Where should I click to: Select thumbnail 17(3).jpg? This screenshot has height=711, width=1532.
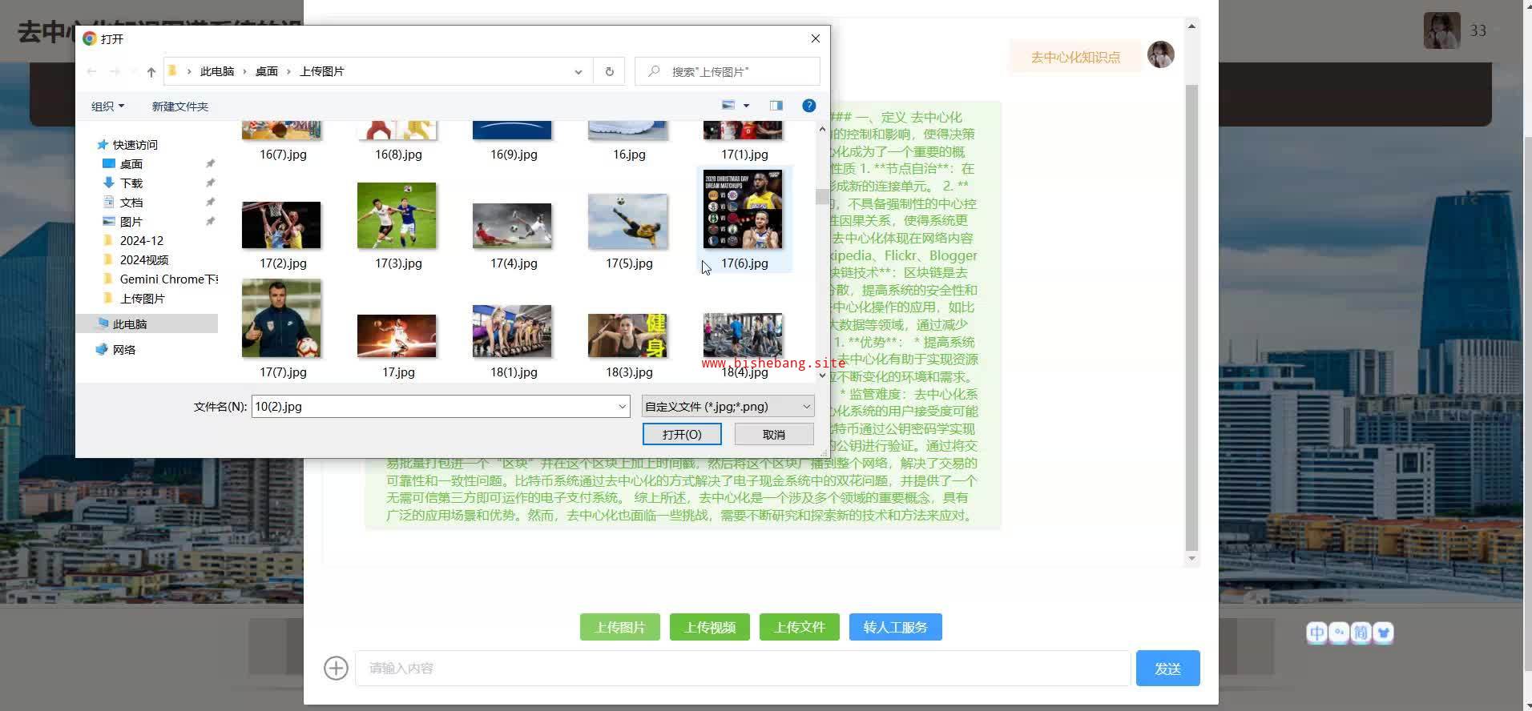tap(397, 215)
